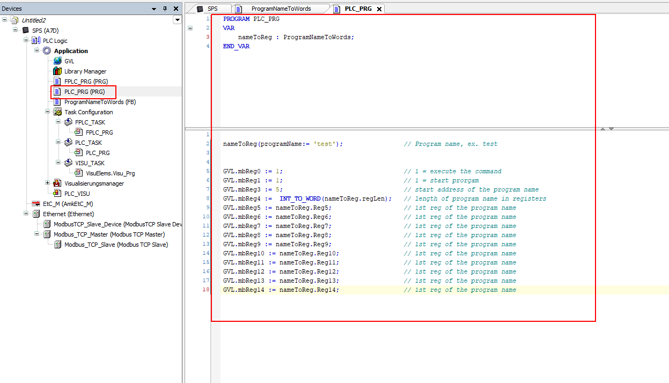Collapse the FPLC_TASK node
This screenshot has width=669, height=383.
click(x=59, y=122)
